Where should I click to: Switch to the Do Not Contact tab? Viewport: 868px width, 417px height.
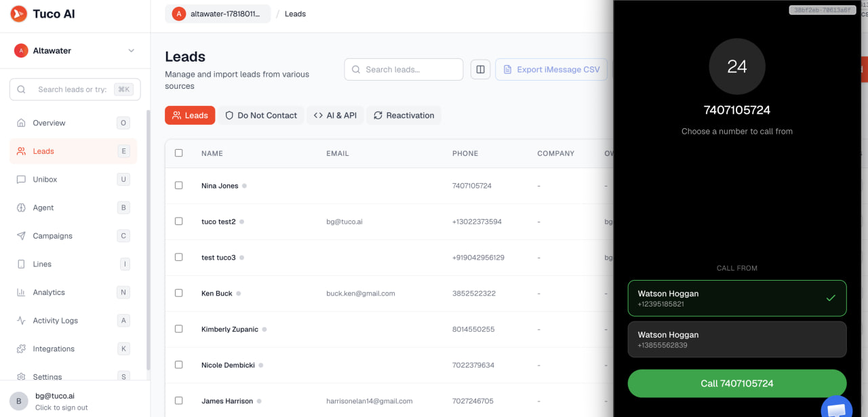click(261, 115)
